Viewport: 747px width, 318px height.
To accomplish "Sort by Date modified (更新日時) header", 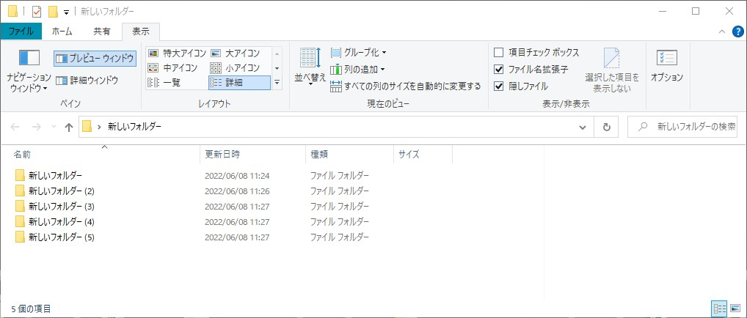I will coord(252,155).
